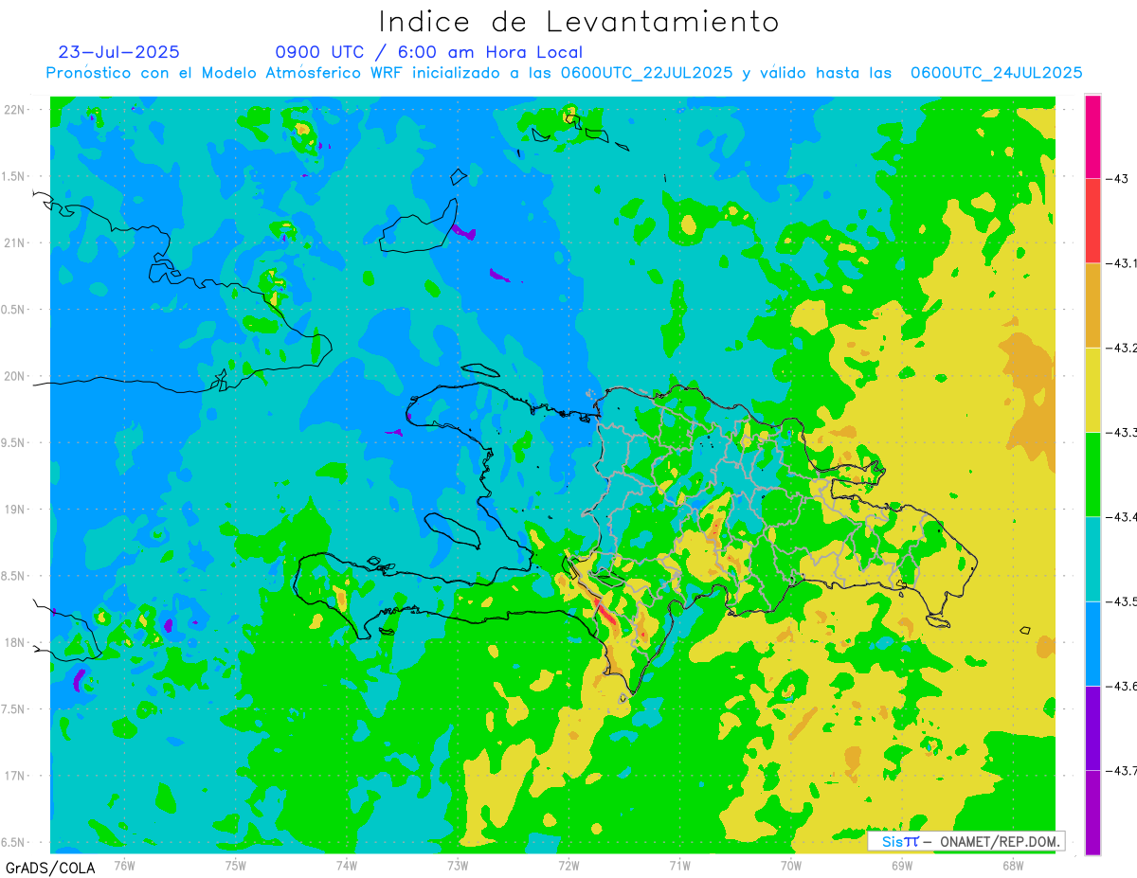Click the '0.5N' latitude label
The image size is (1137, 878).
pos(13,310)
